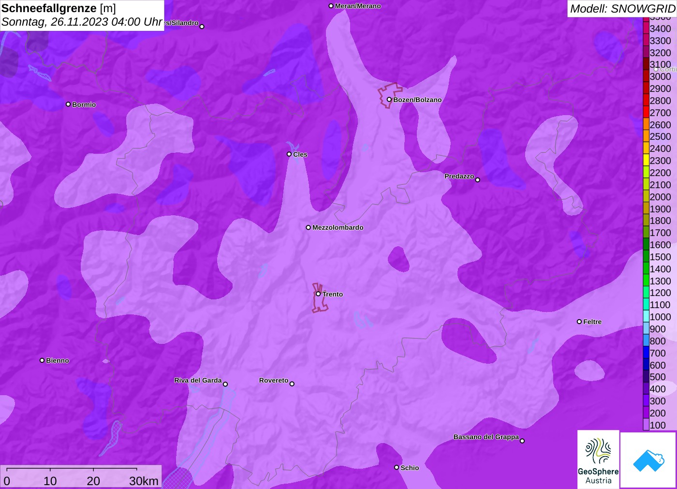The height and width of the screenshot is (489, 677).
Task: Click the "Bozen/Bolzano" city label
Action: click(417, 100)
